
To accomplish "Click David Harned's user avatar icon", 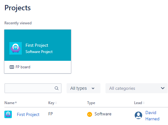I will click(138, 115).
